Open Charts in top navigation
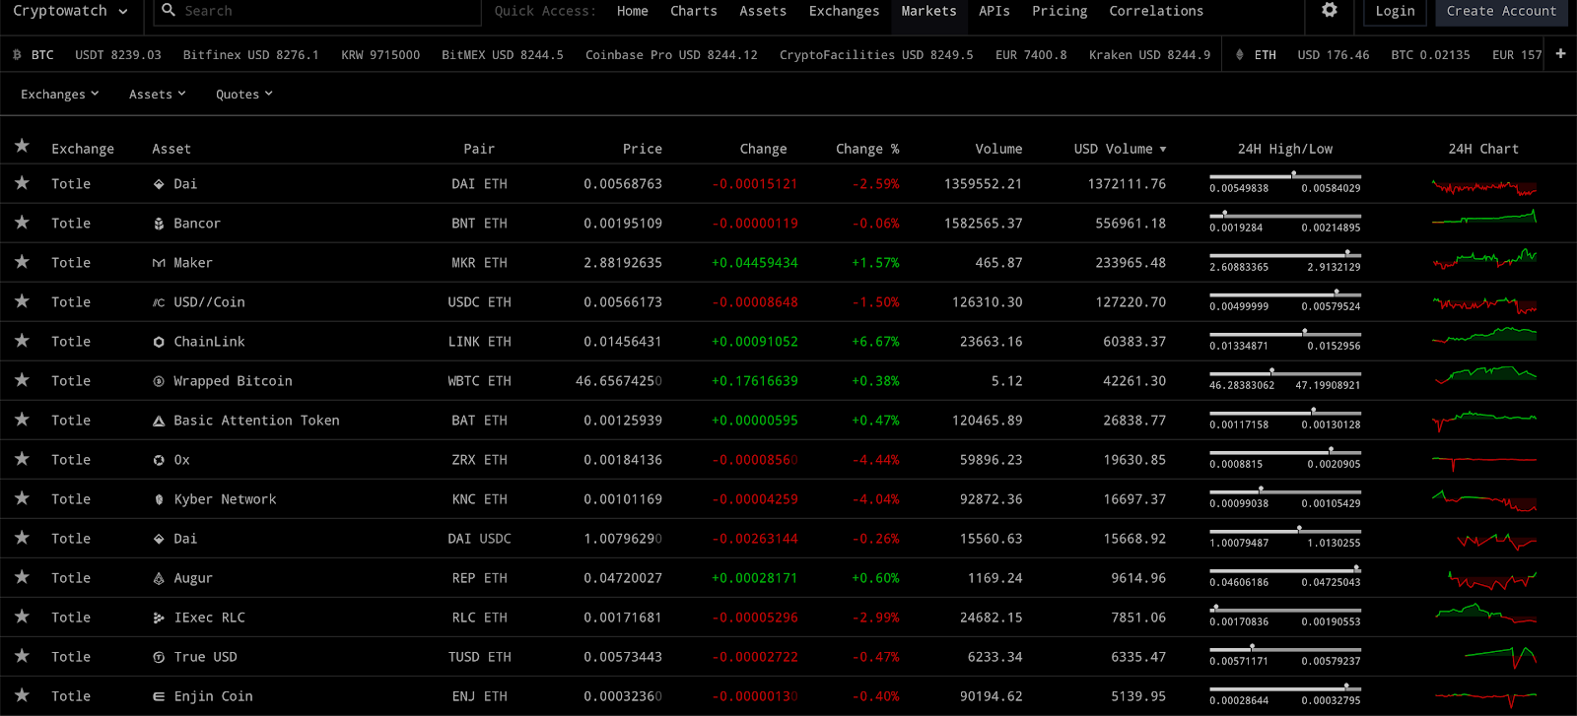The image size is (1577, 716). point(694,11)
